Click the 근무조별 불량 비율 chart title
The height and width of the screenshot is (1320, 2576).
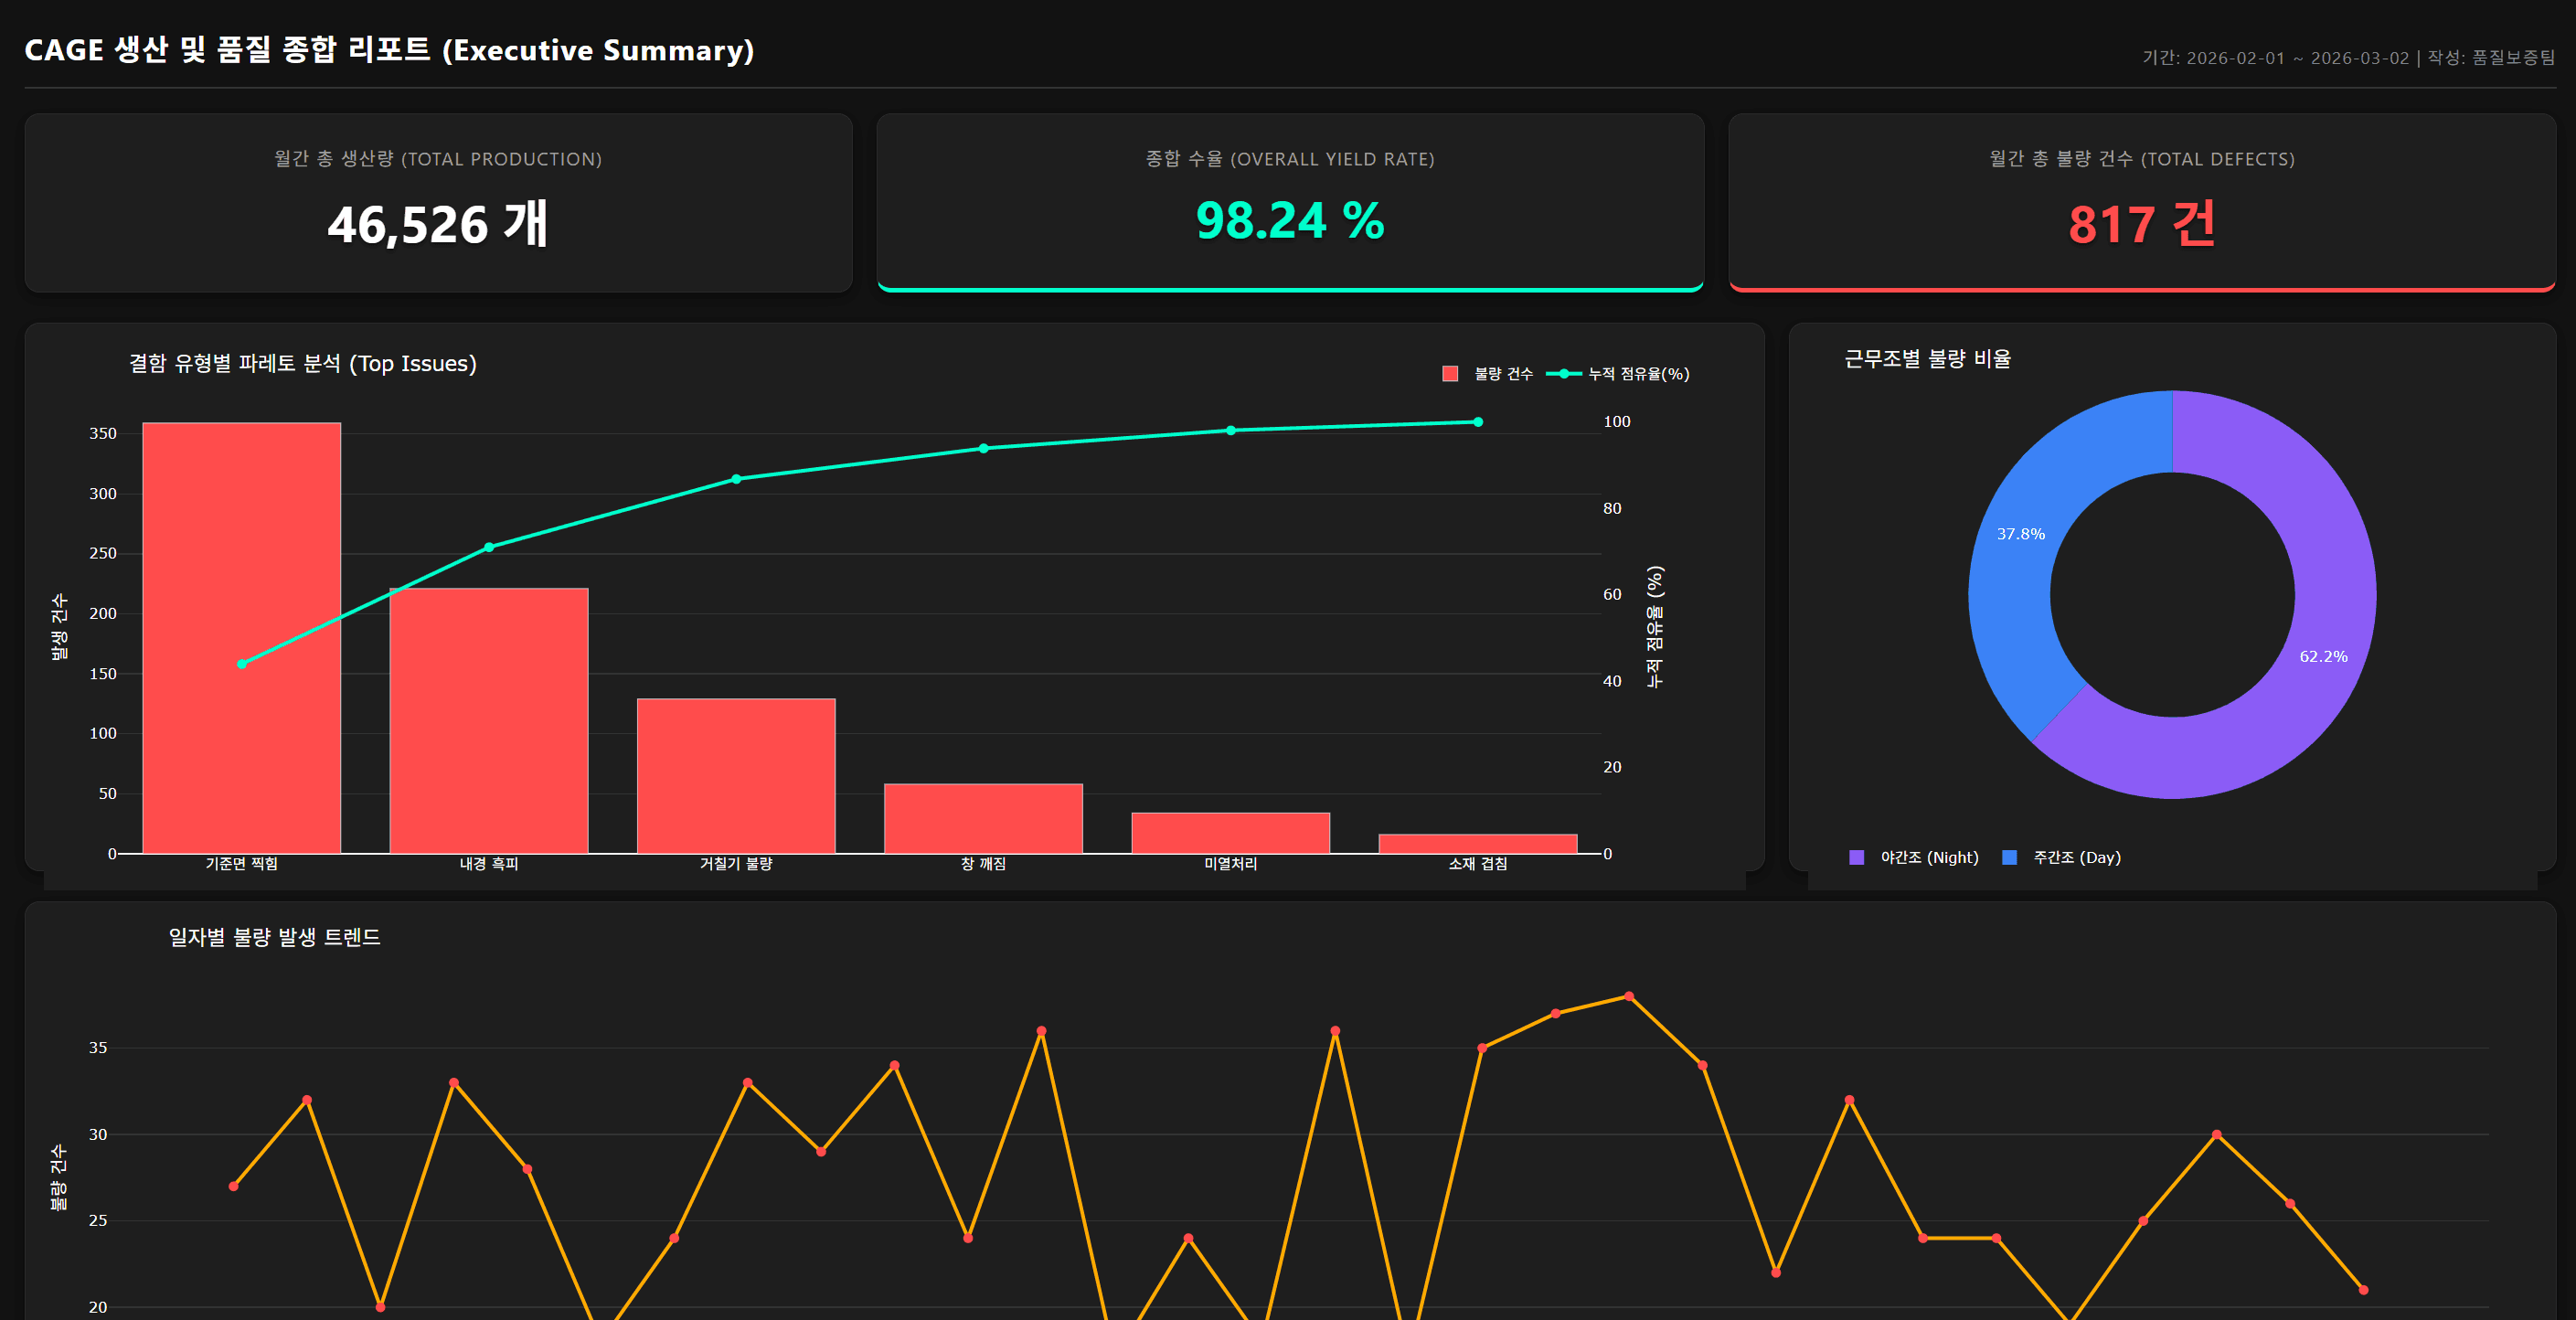point(1928,359)
